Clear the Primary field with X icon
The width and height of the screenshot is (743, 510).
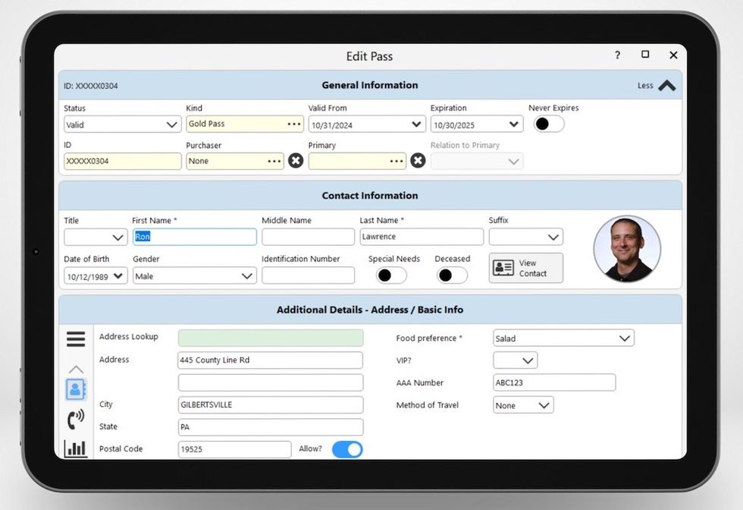418,161
